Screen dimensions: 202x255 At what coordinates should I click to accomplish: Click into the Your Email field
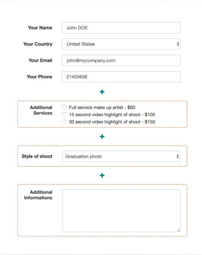(121, 60)
